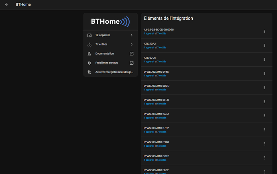277x174 pixels.
Task: Click the Documentation book icon
Action: tap(90, 53)
